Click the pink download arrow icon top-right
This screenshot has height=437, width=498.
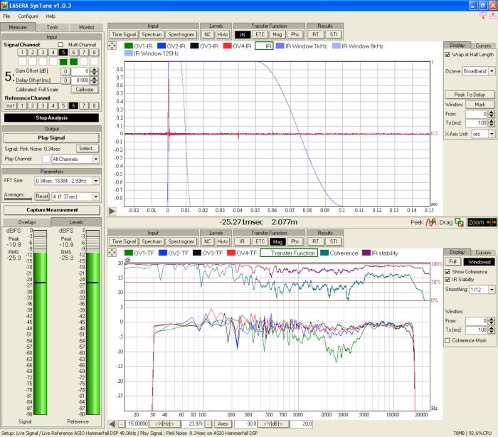click(x=483, y=16)
